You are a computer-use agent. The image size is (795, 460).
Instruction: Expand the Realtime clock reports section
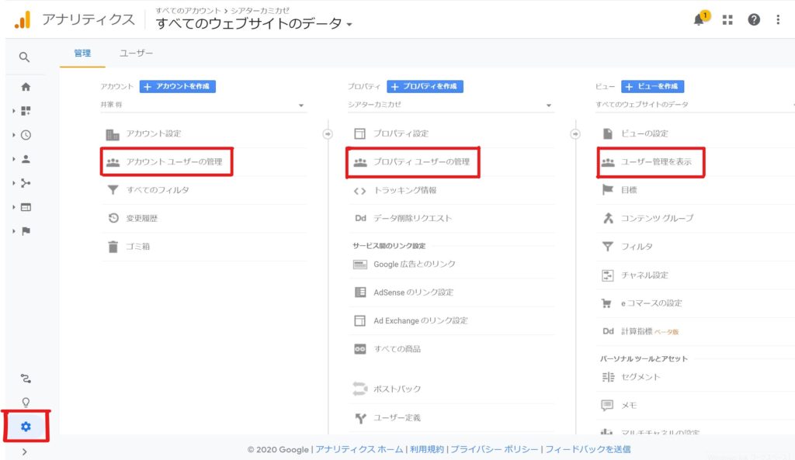pyautogui.click(x=26, y=135)
